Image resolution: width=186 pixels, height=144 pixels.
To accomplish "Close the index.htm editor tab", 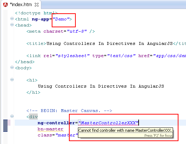I will tap(37, 5).
